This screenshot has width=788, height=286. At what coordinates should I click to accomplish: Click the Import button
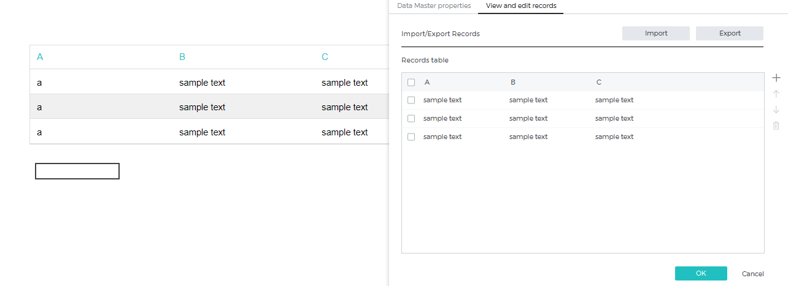tap(656, 33)
